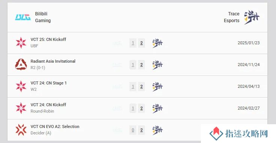The width and height of the screenshot is (276, 143).
Task: Click score 1 in Radiant Asia row
Action: click(x=133, y=65)
